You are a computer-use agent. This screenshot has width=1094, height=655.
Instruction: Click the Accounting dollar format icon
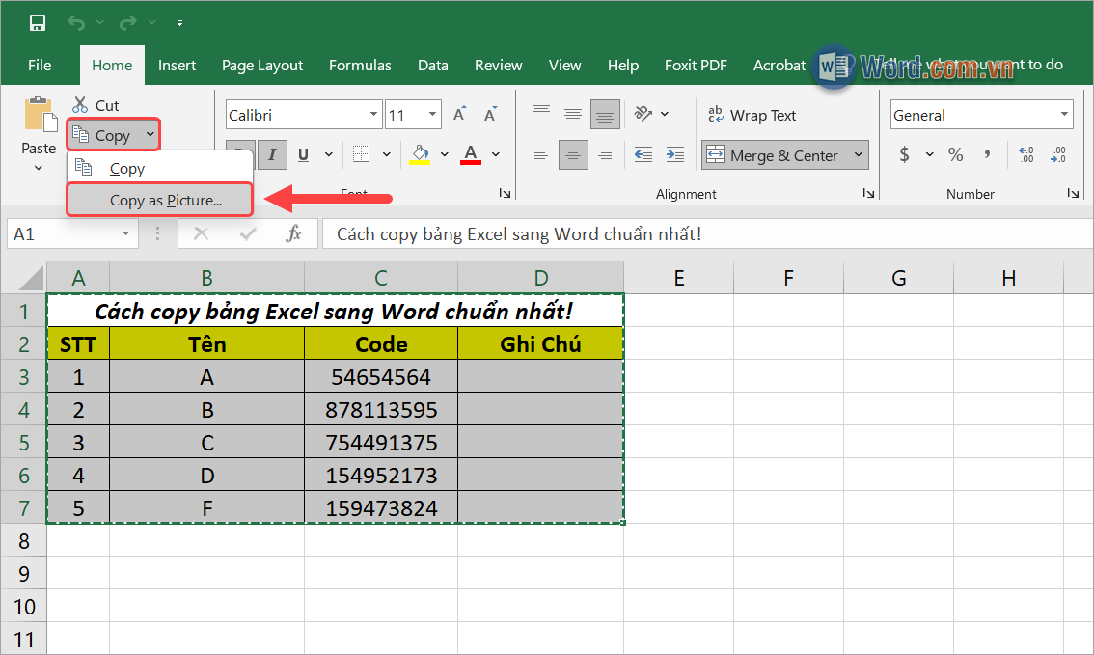coord(904,154)
